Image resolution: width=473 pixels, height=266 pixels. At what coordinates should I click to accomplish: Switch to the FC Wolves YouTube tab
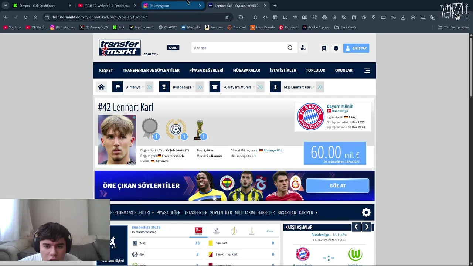point(107,6)
